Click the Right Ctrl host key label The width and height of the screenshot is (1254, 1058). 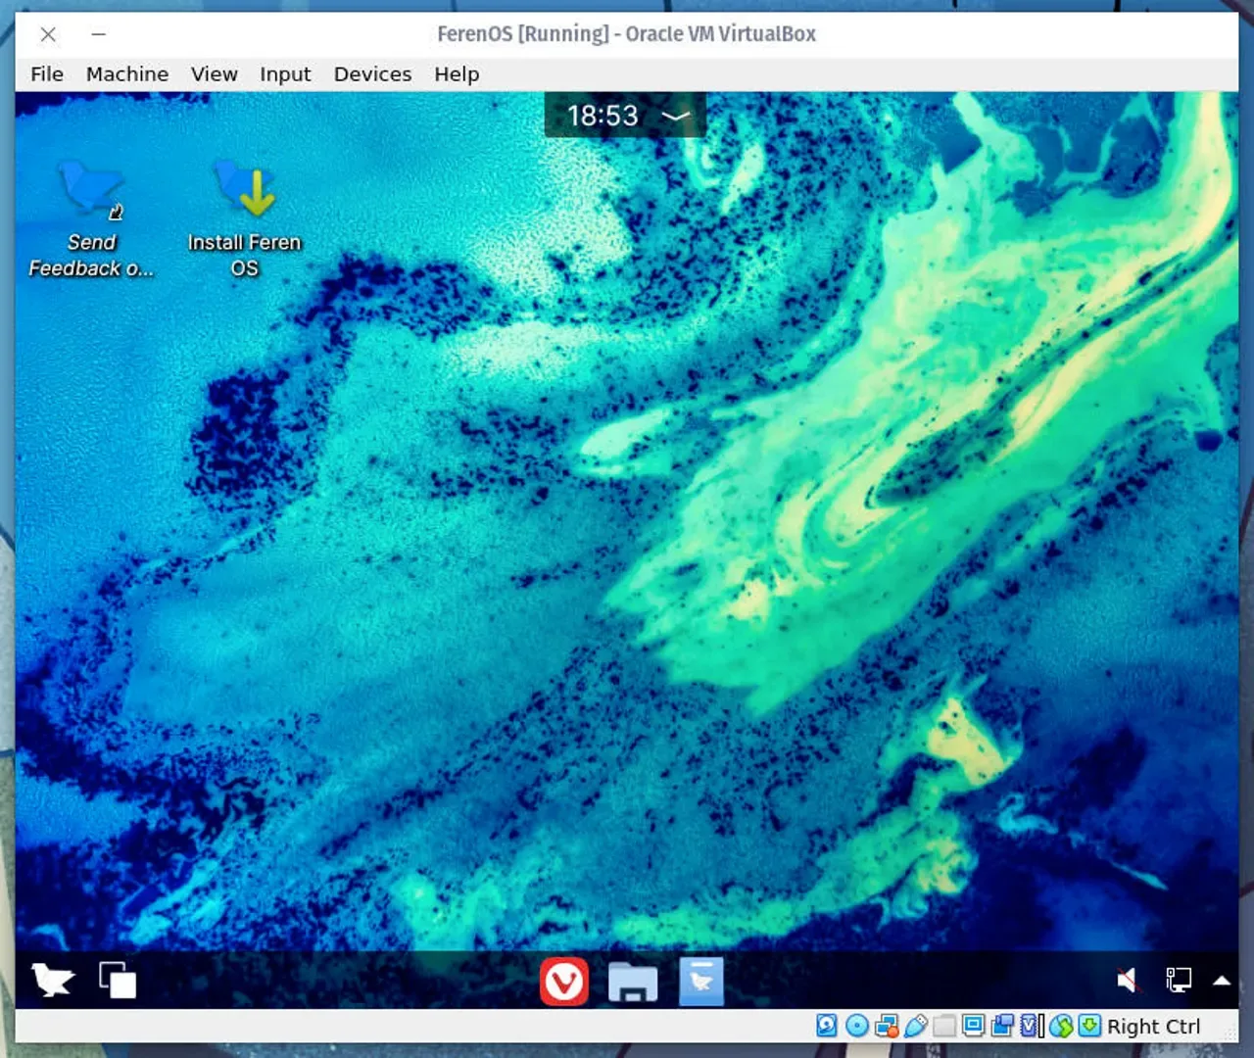pyautogui.click(x=1153, y=1026)
